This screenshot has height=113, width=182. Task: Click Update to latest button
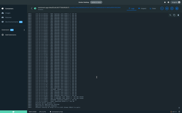(x=96, y=2)
